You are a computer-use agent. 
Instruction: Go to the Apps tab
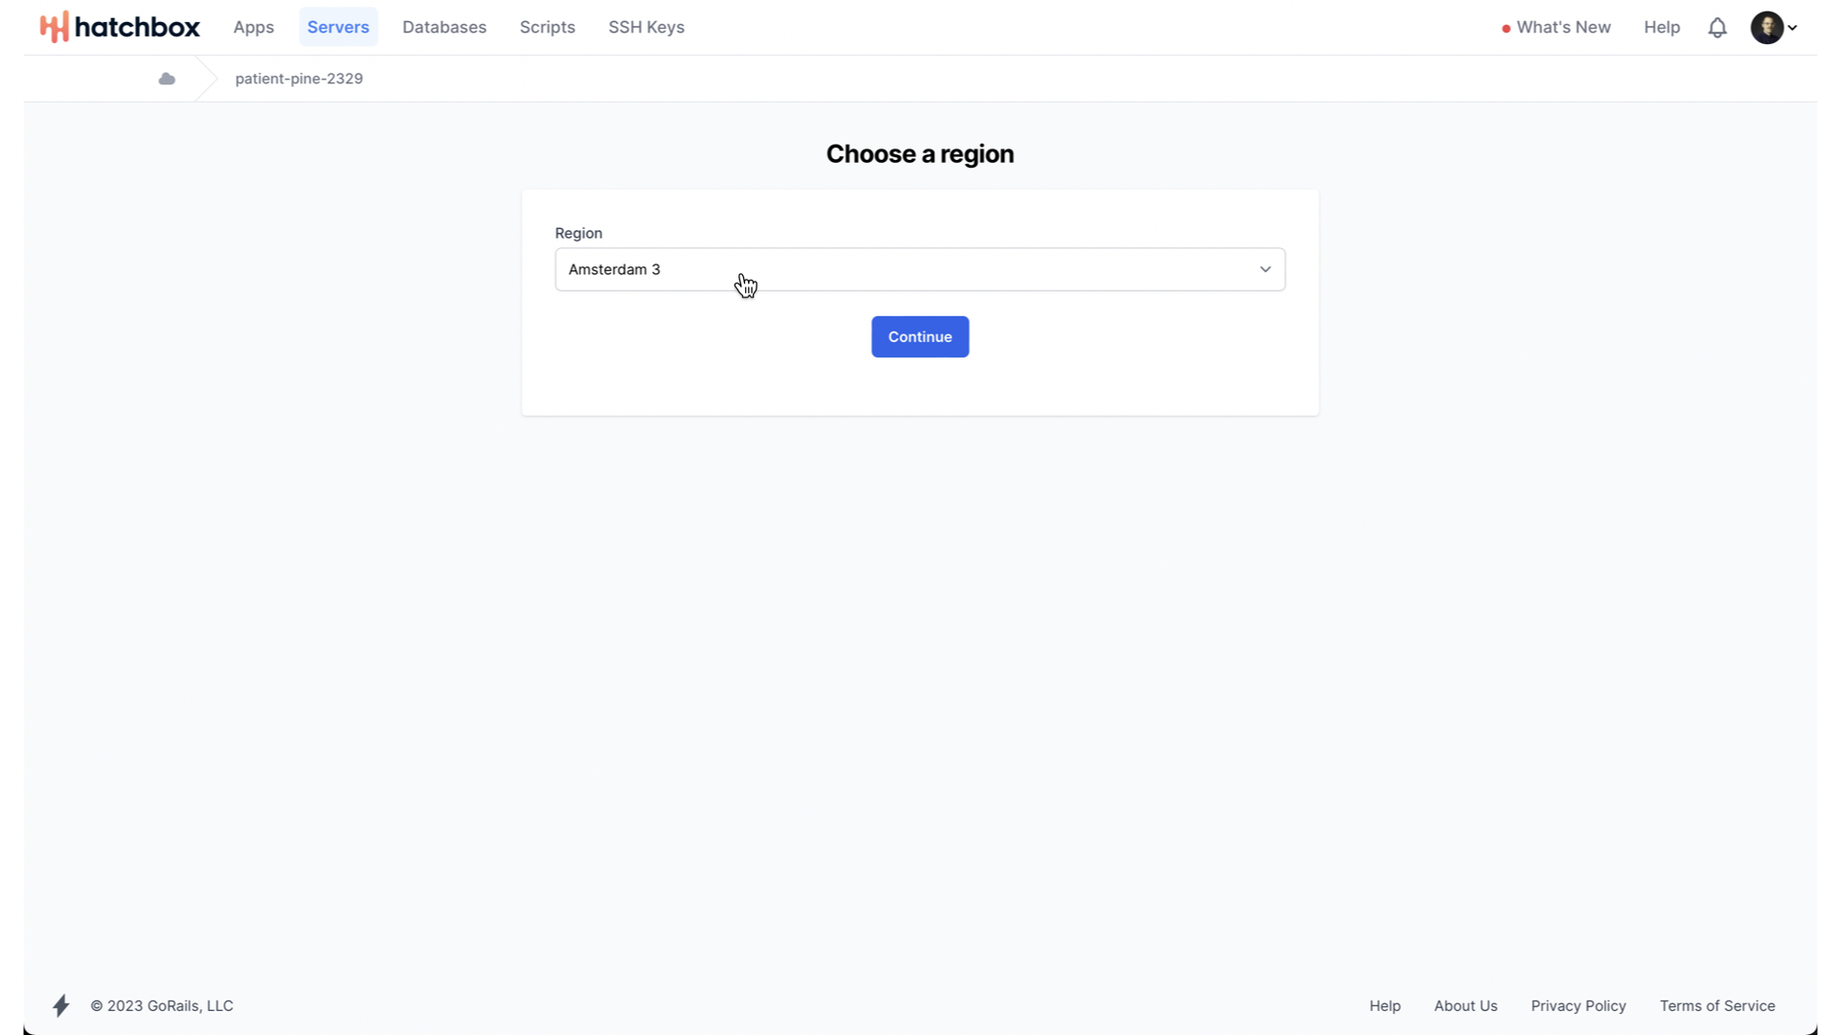point(253,28)
